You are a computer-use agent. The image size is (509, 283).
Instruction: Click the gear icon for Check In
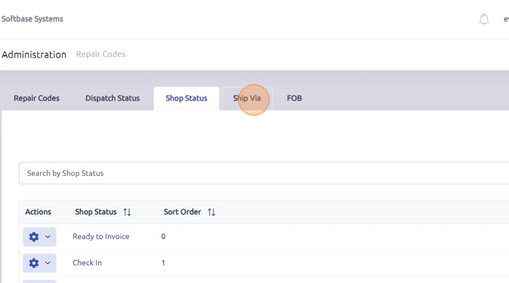(x=34, y=263)
